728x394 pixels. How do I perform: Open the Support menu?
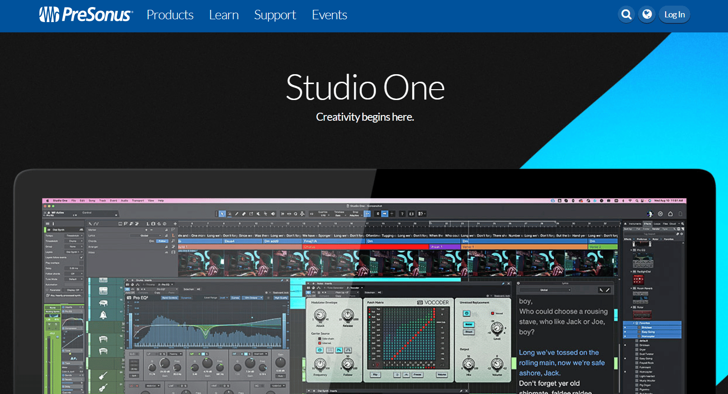(x=275, y=15)
